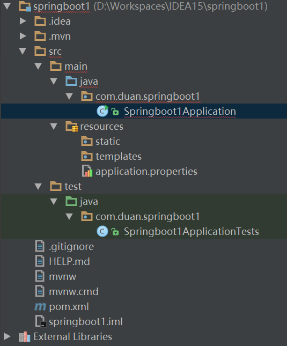
Task: Click the springboot1.iml file icon
Action: (x=41, y=321)
